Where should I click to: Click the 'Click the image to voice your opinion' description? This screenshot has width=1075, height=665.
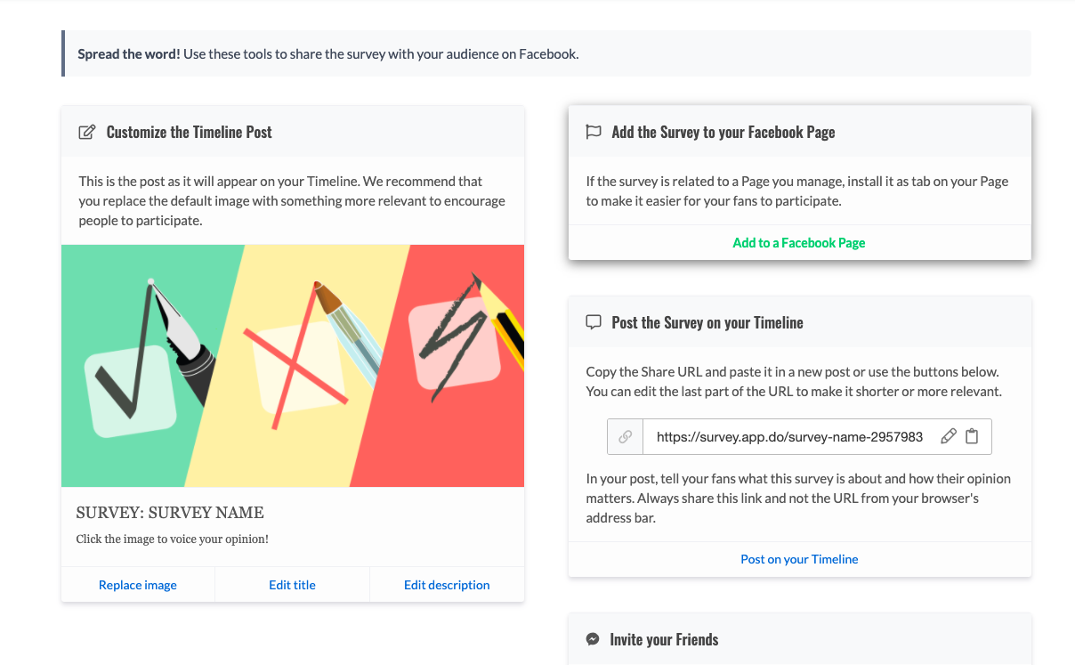tap(173, 539)
